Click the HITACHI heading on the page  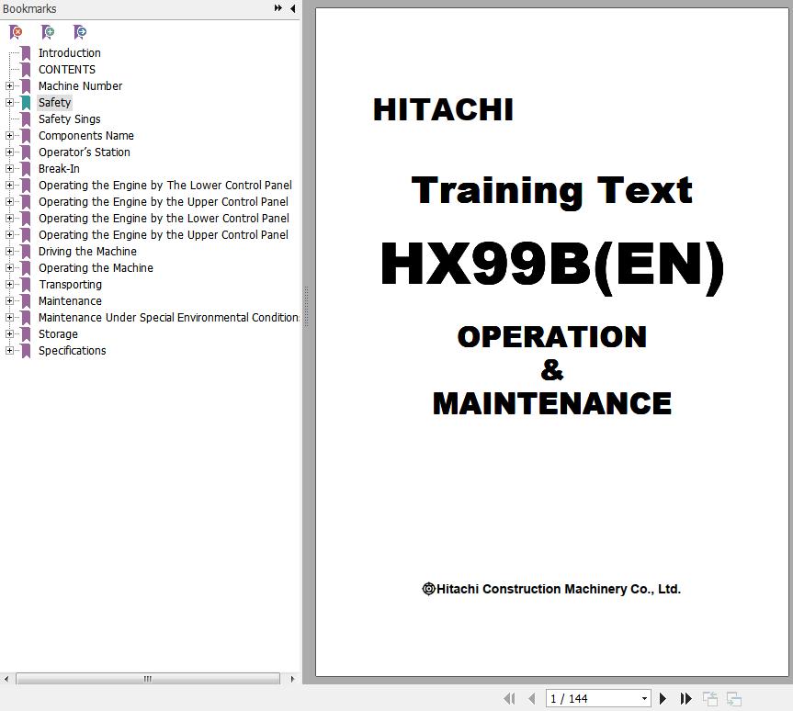click(443, 109)
